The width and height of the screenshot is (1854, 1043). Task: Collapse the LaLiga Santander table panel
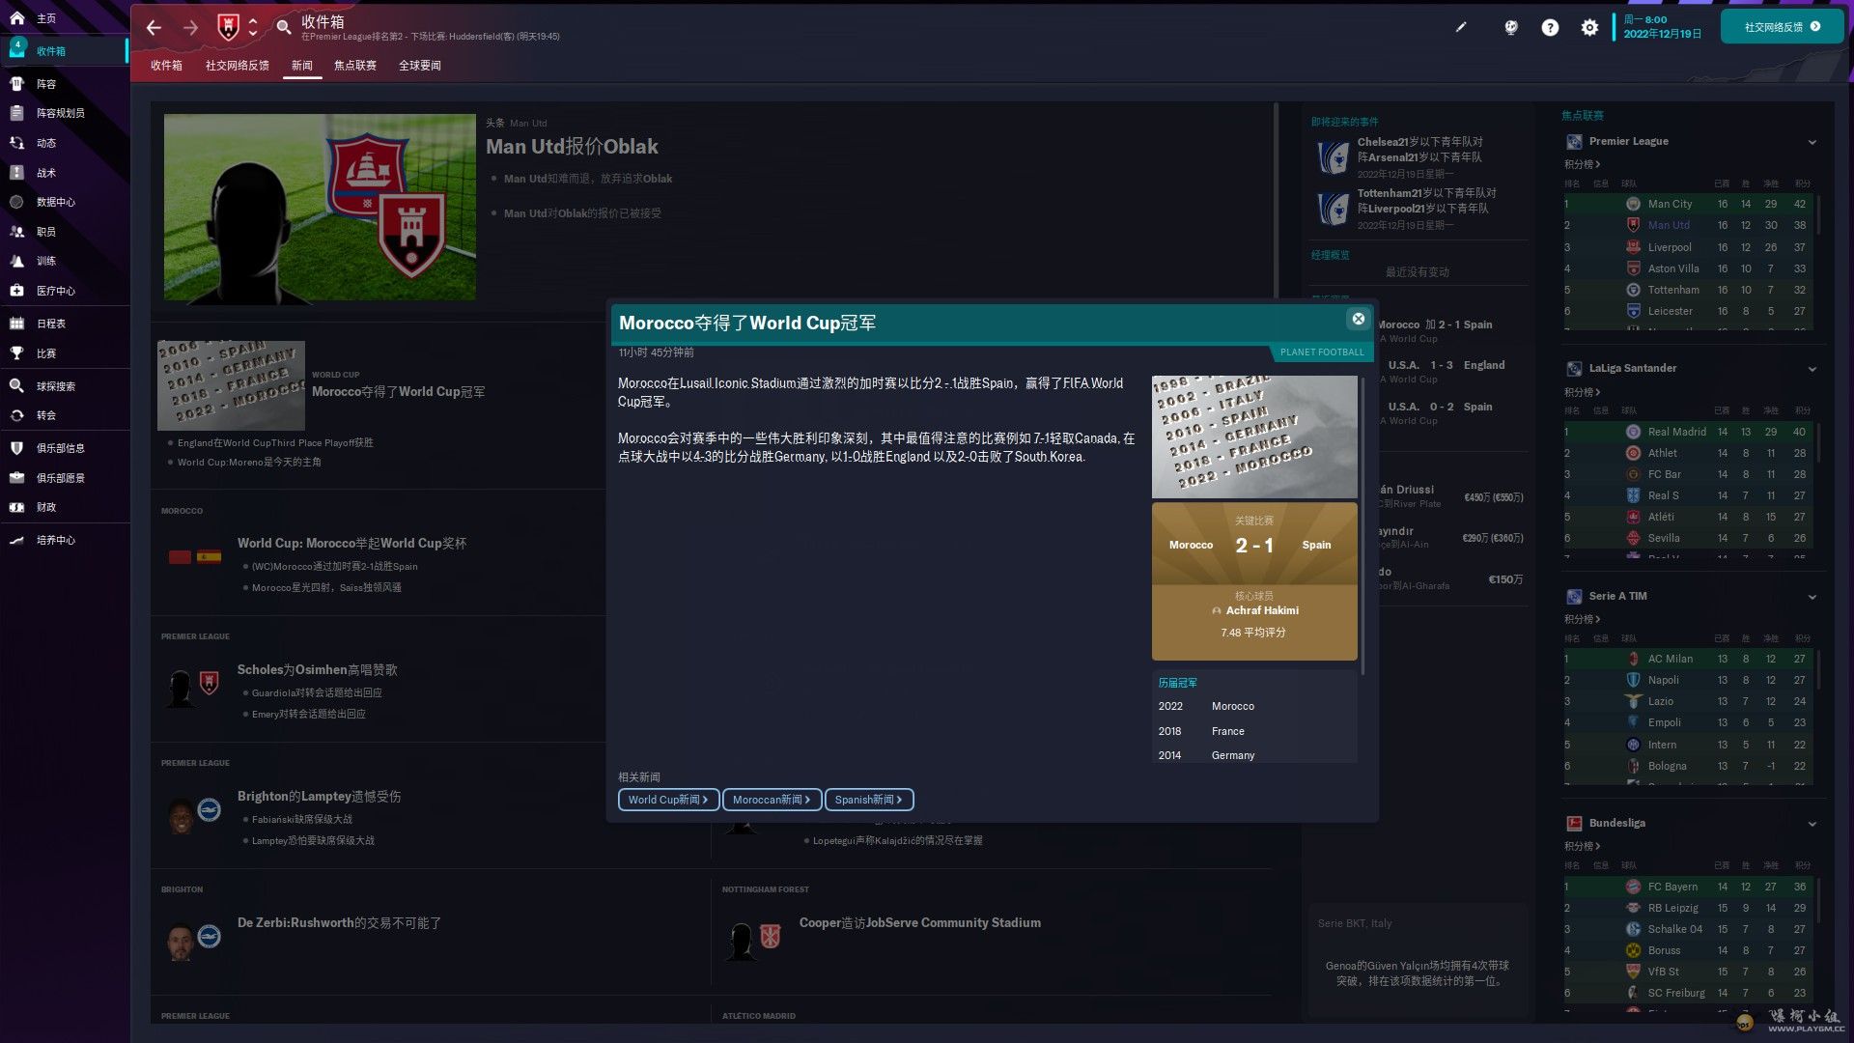point(1812,369)
